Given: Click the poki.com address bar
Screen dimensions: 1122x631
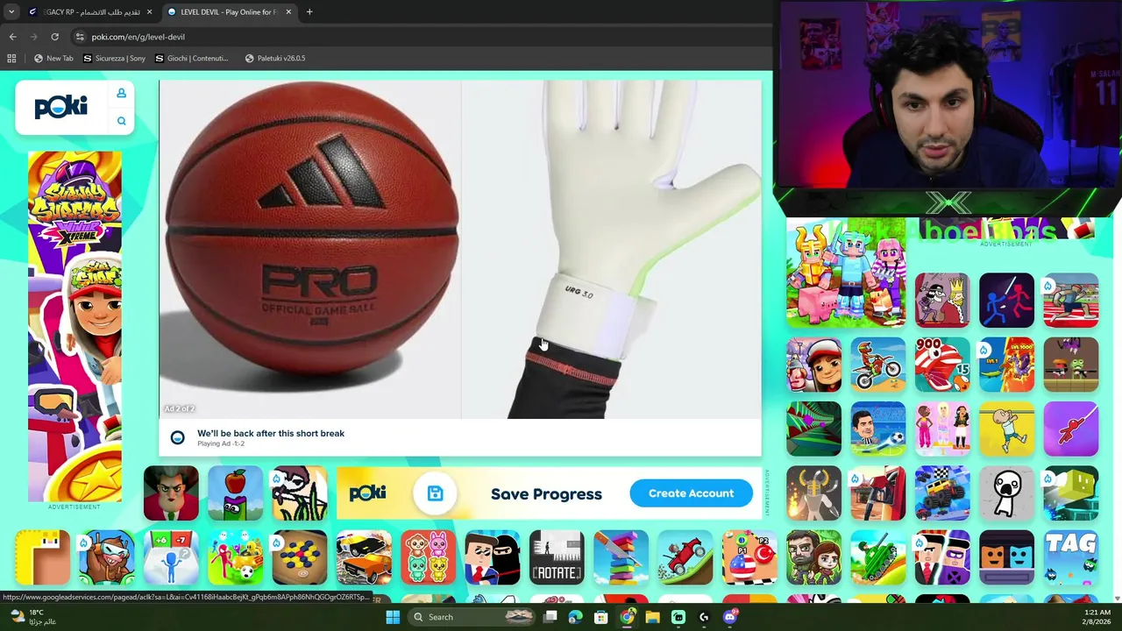Looking at the screenshot, I should pyautogui.click(x=421, y=37).
